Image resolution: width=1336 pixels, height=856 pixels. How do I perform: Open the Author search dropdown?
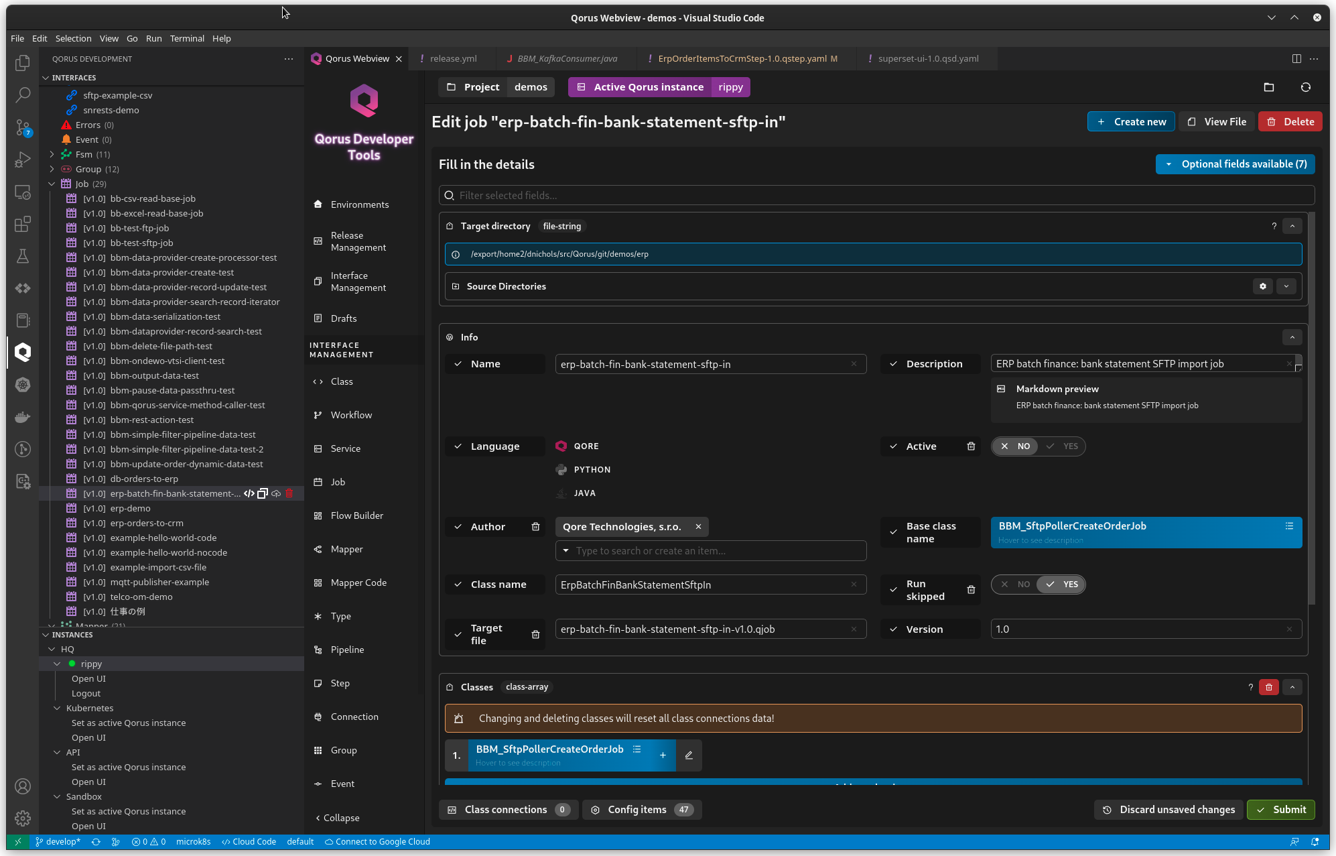tap(710, 551)
